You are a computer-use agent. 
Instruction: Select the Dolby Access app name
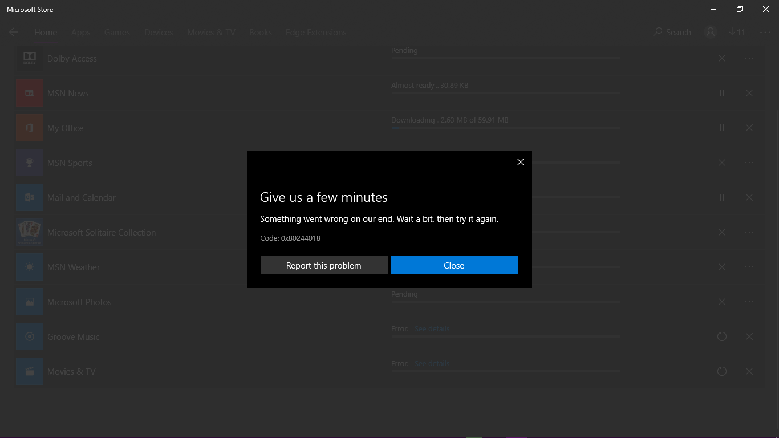pyautogui.click(x=72, y=58)
